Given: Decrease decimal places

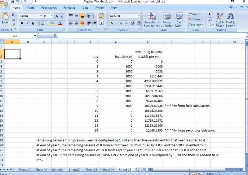Looking at the screenshot, I should point(138,23).
